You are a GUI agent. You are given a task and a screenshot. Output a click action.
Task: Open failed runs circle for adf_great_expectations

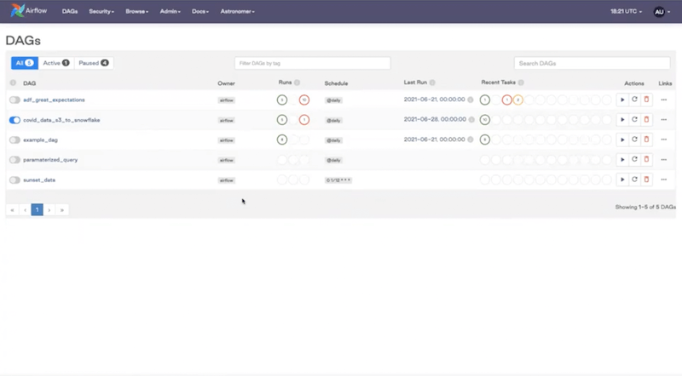coord(304,100)
